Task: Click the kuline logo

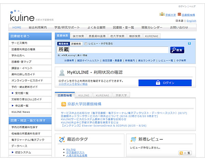Action: [22, 15]
